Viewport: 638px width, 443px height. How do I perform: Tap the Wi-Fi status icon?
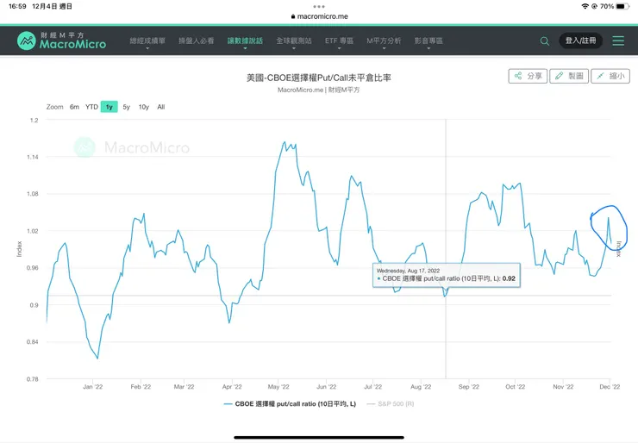(x=585, y=6)
